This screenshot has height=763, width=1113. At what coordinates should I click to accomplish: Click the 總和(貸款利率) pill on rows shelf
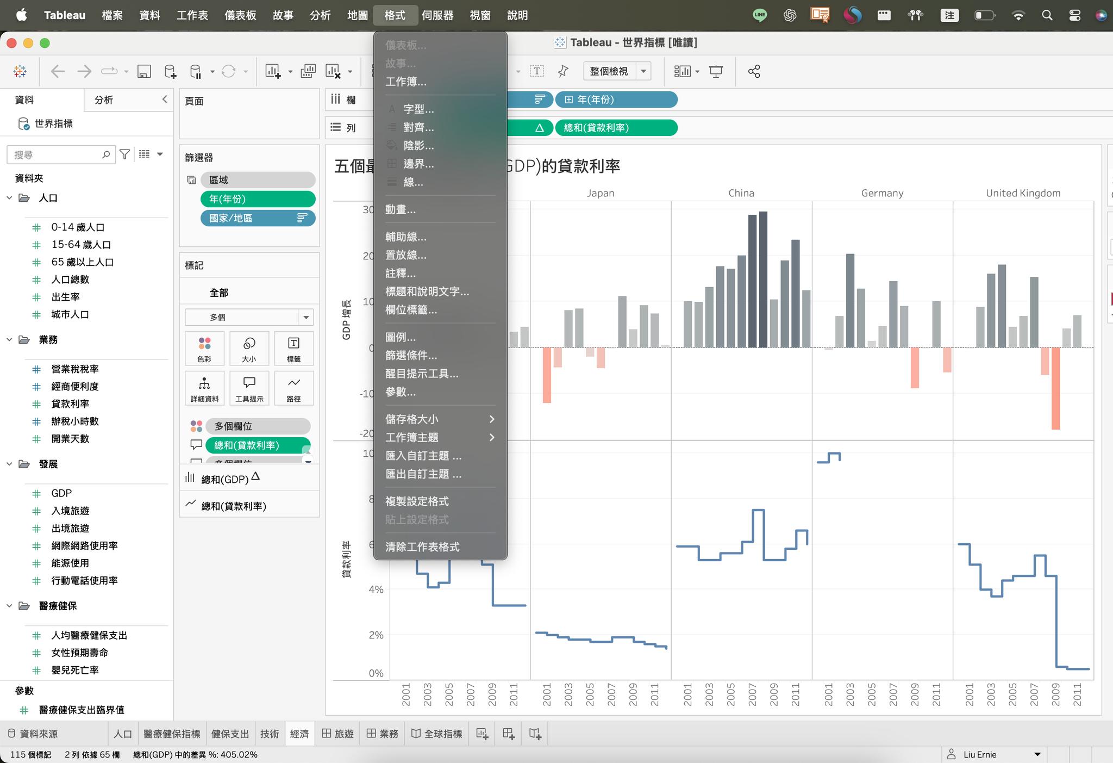(616, 128)
